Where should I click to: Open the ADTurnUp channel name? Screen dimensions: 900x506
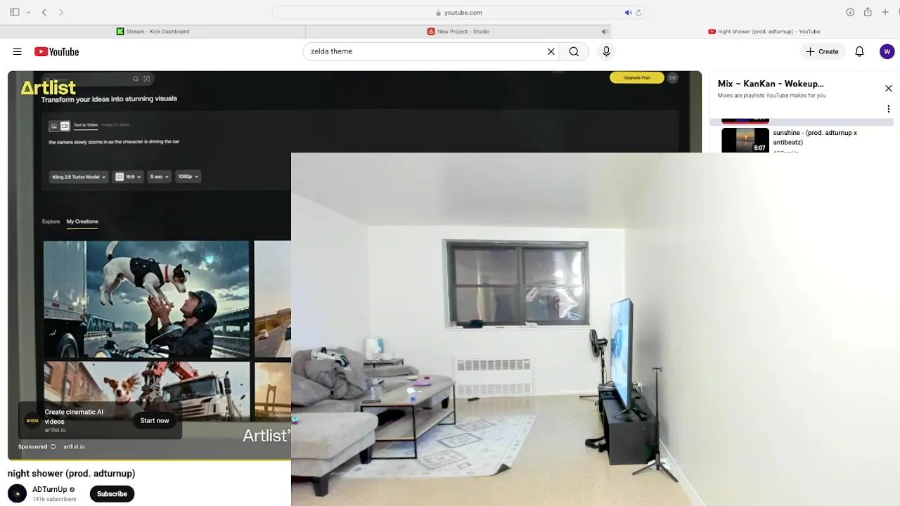point(50,489)
